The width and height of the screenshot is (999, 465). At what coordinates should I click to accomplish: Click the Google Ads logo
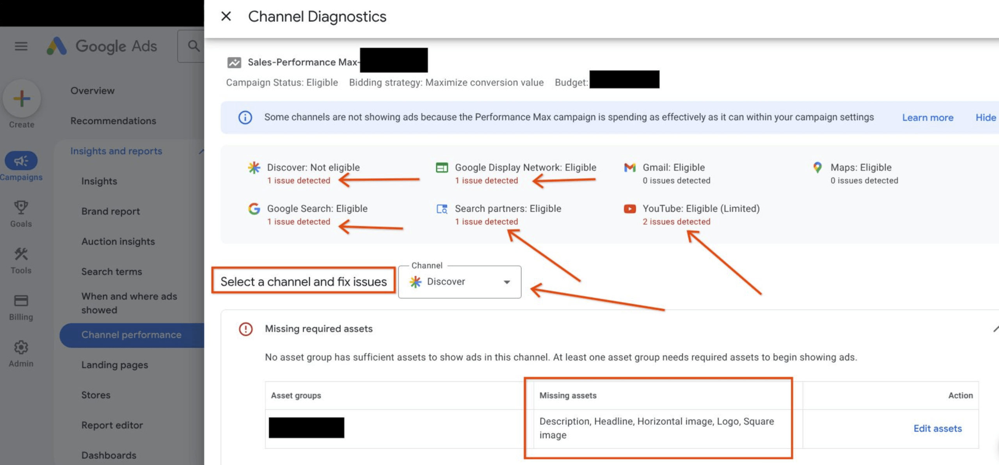point(101,46)
